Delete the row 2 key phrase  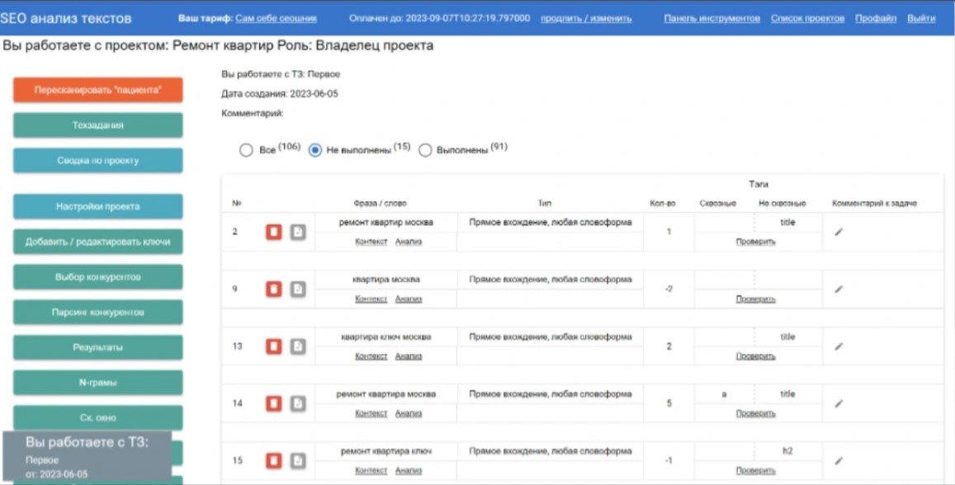pyautogui.click(x=273, y=232)
